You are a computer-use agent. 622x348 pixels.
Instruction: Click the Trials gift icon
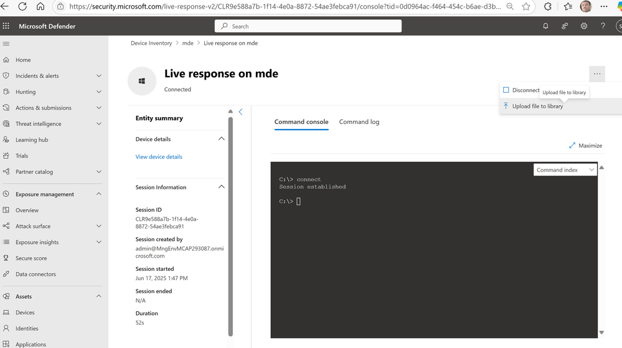(6, 156)
